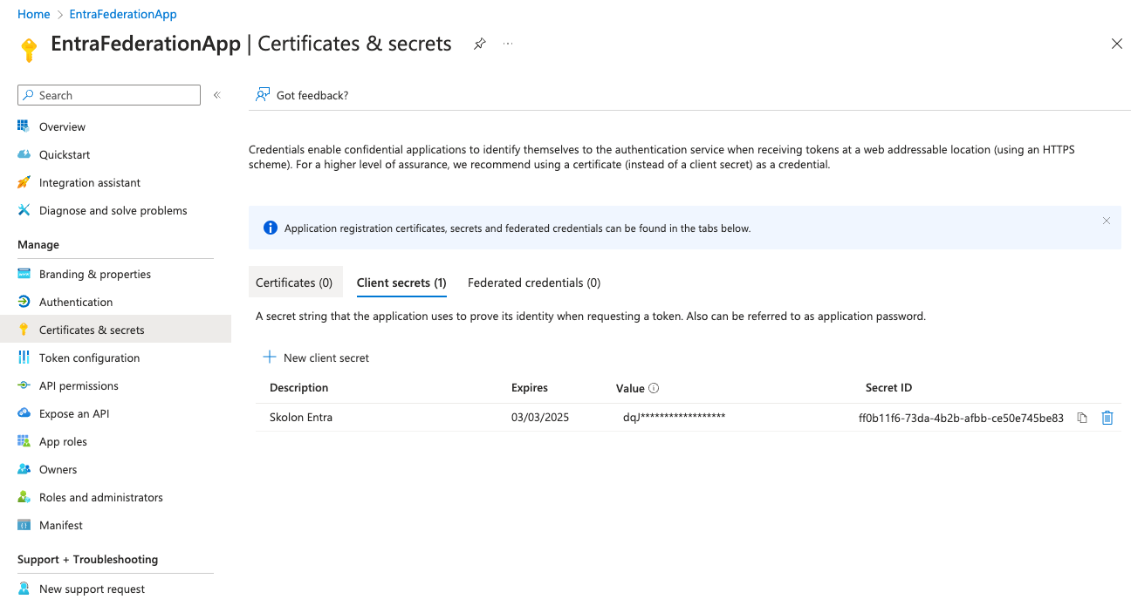Click the sidebar search field

click(108, 94)
